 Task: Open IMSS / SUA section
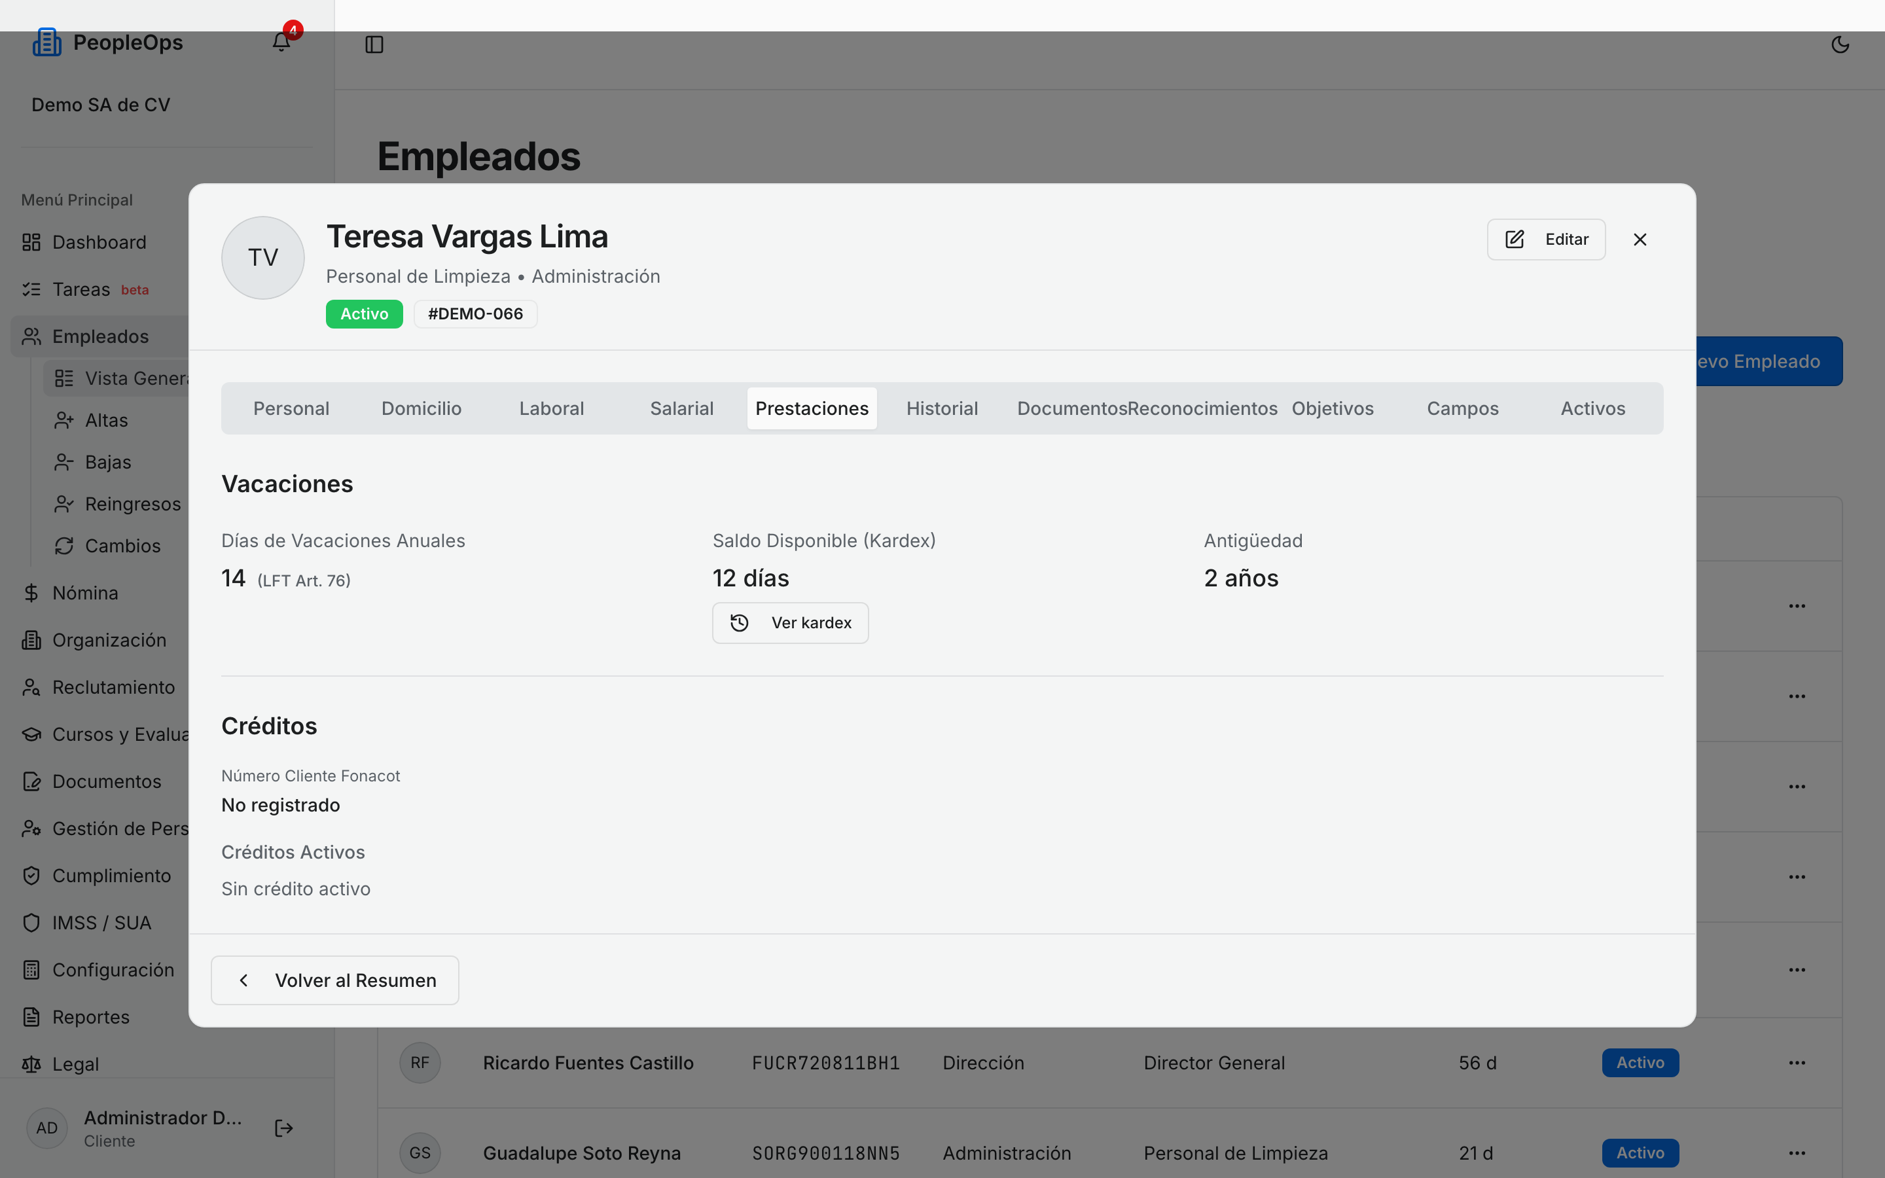[99, 923]
